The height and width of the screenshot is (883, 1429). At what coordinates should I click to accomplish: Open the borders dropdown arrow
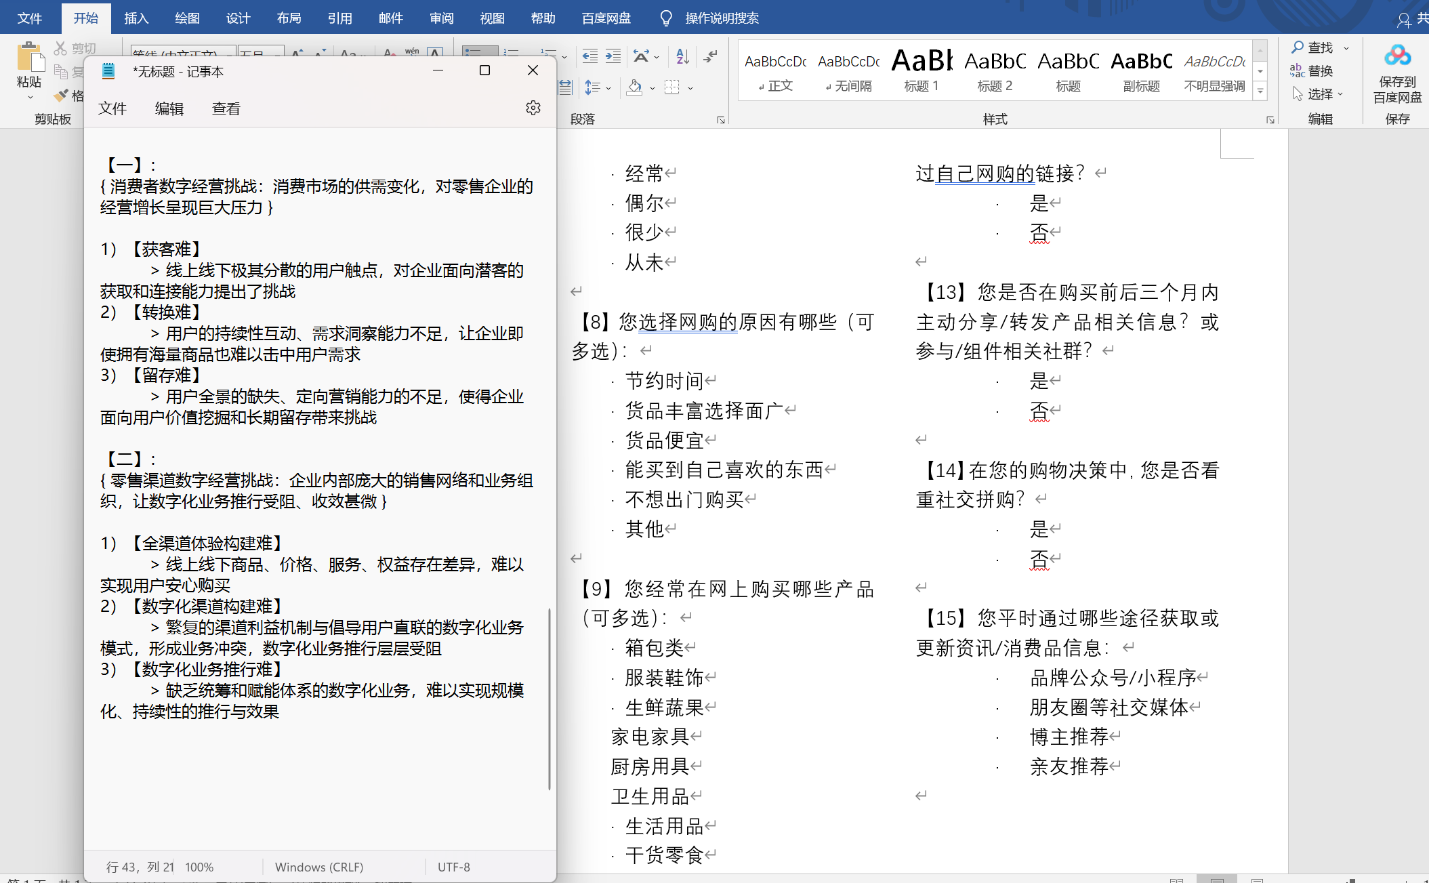690,88
